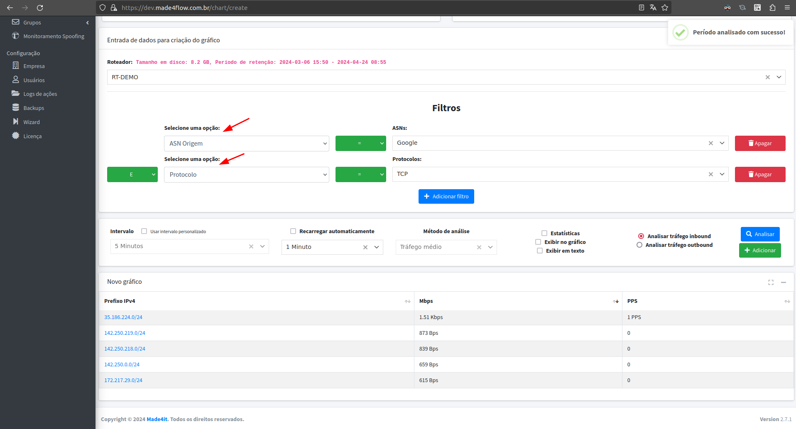Reload the page with the refresh icon

tap(40, 7)
